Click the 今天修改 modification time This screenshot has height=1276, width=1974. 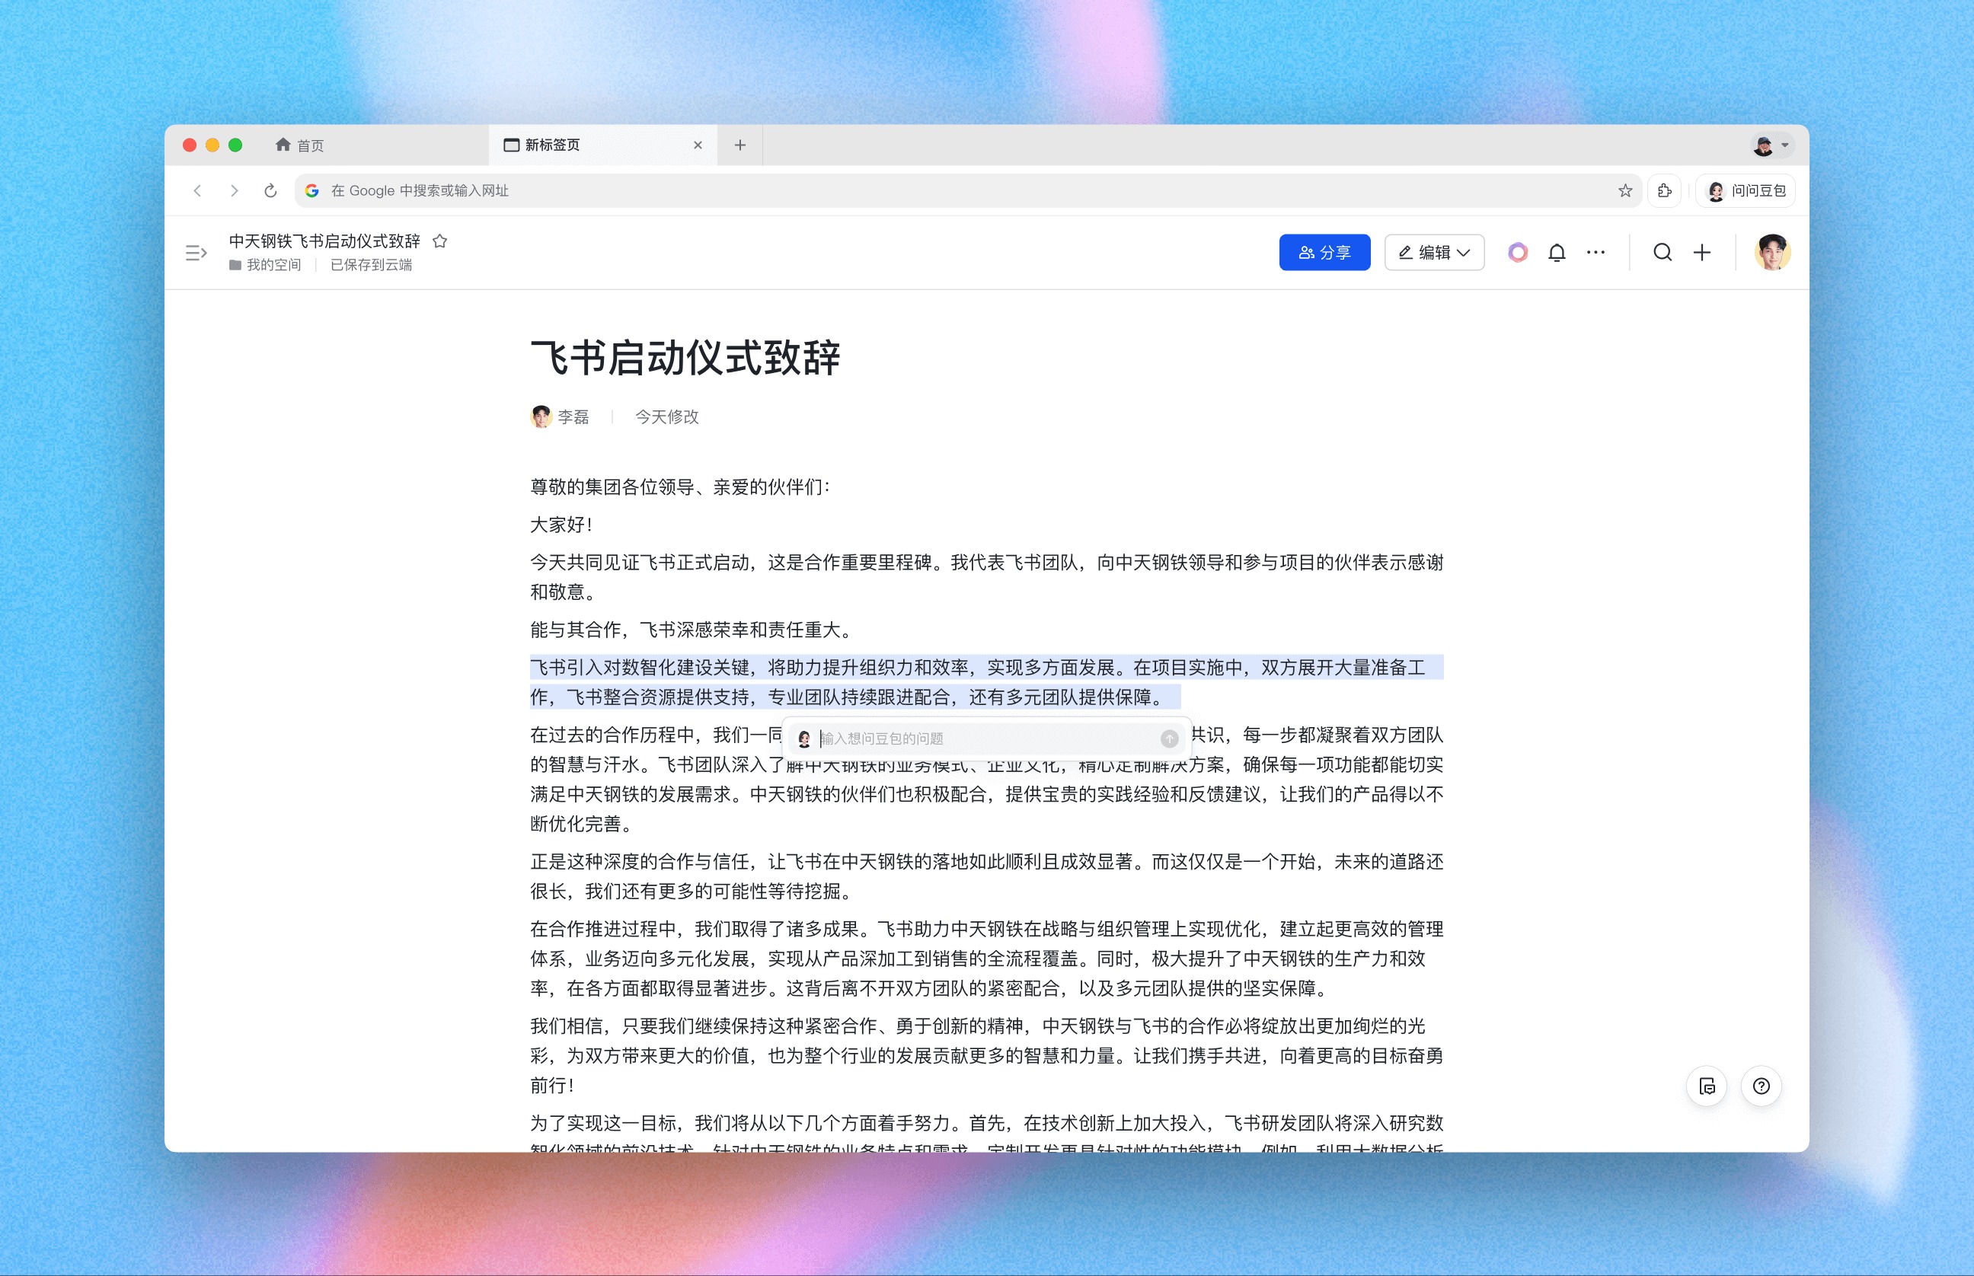tap(666, 416)
